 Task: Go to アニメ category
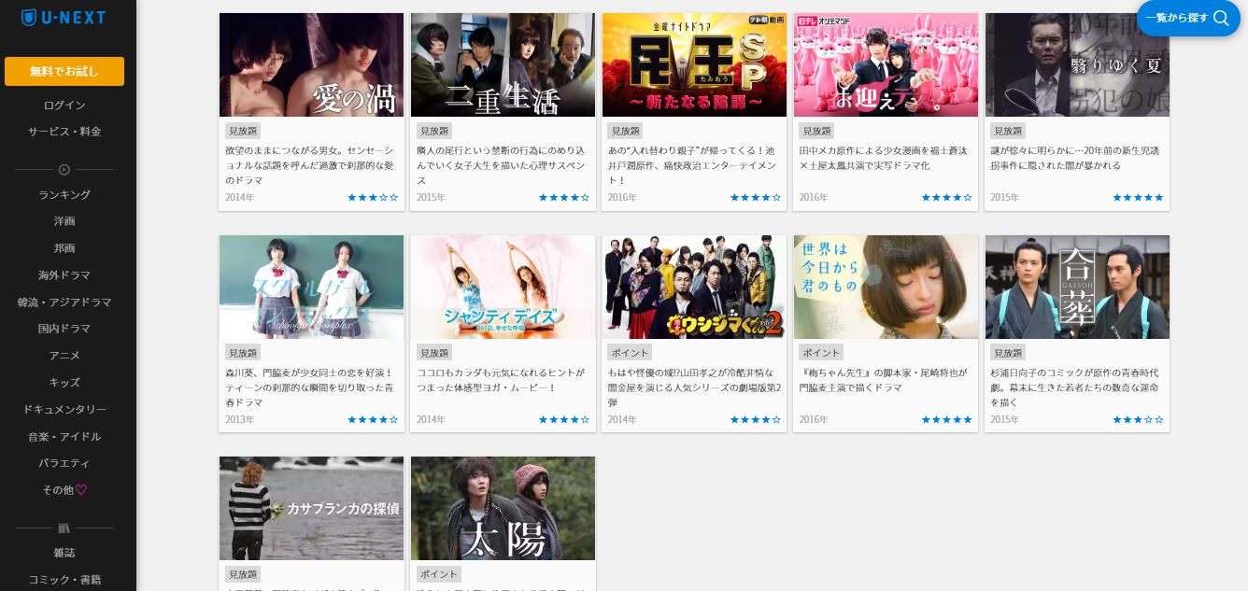[64, 356]
